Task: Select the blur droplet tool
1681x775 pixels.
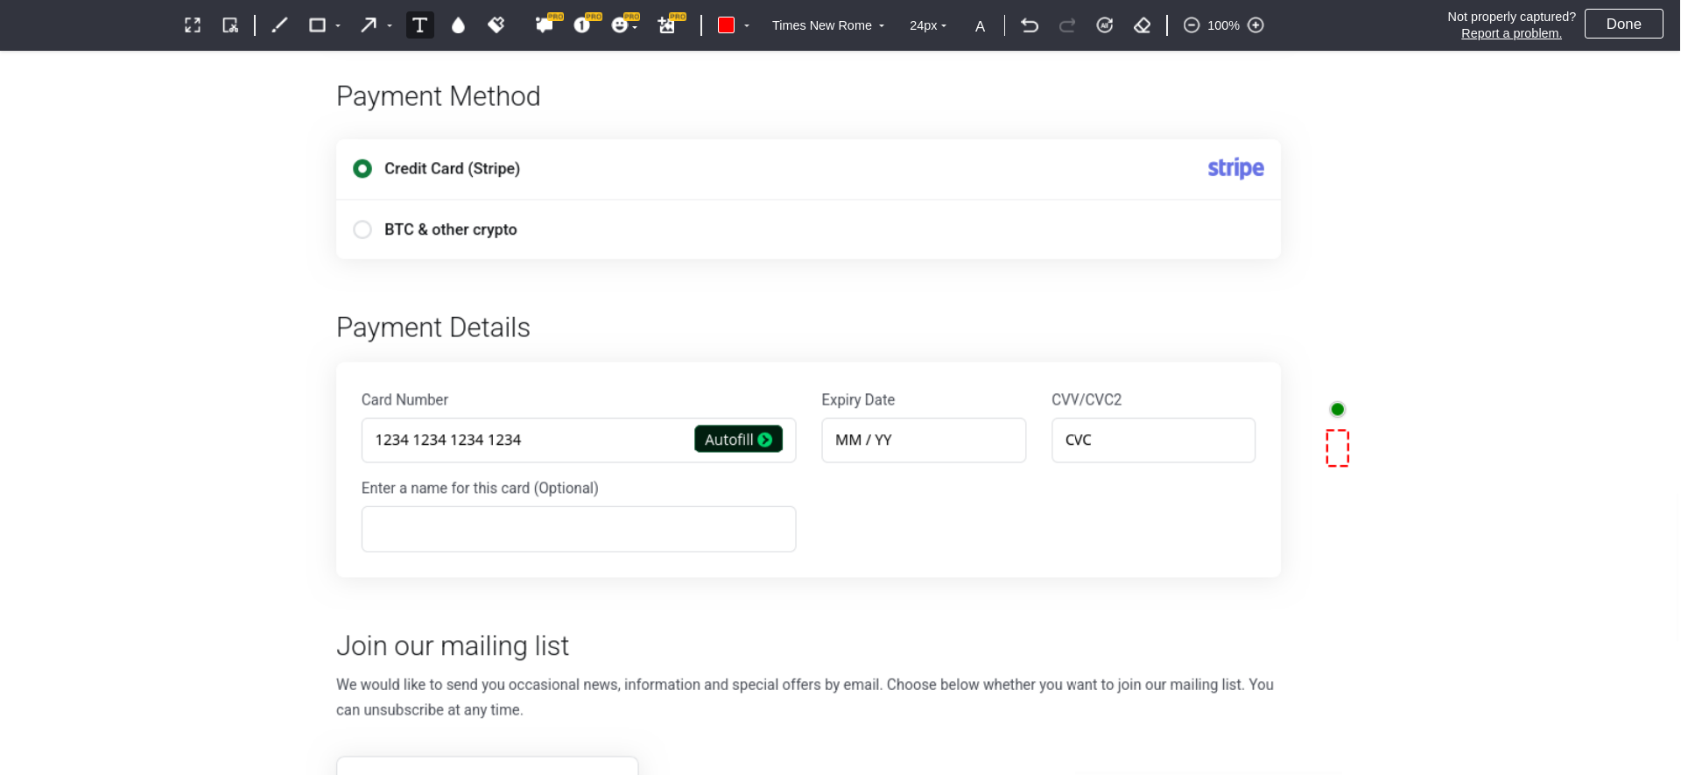Action: [x=458, y=25]
